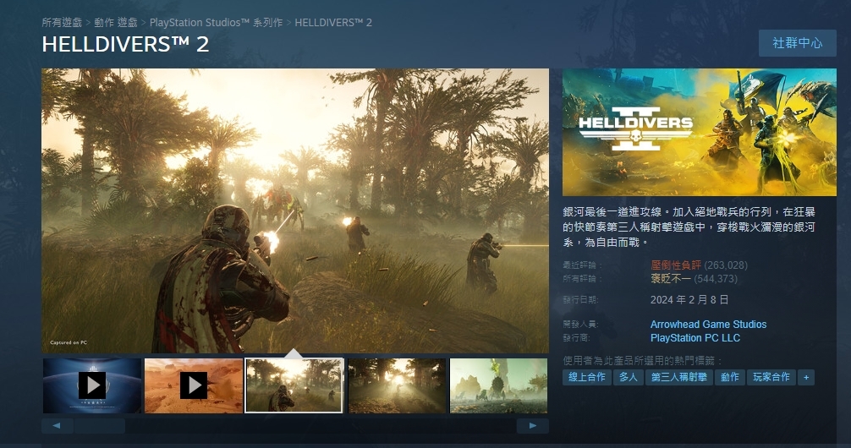The width and height of the screenshot is (851, 448).
Task: Select the 多人 tag
Action: click(x=628, y=377)
